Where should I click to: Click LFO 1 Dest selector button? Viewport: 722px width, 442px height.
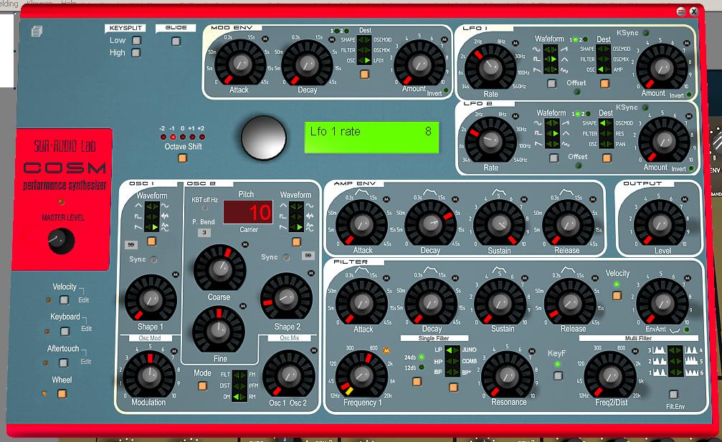pos(604,84)
